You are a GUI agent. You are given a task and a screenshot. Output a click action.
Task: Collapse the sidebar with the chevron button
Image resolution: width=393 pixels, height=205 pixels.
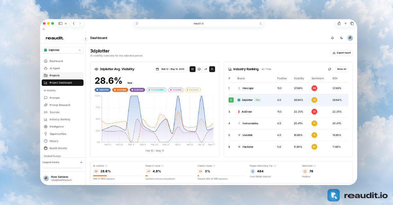tap(85, 39)
